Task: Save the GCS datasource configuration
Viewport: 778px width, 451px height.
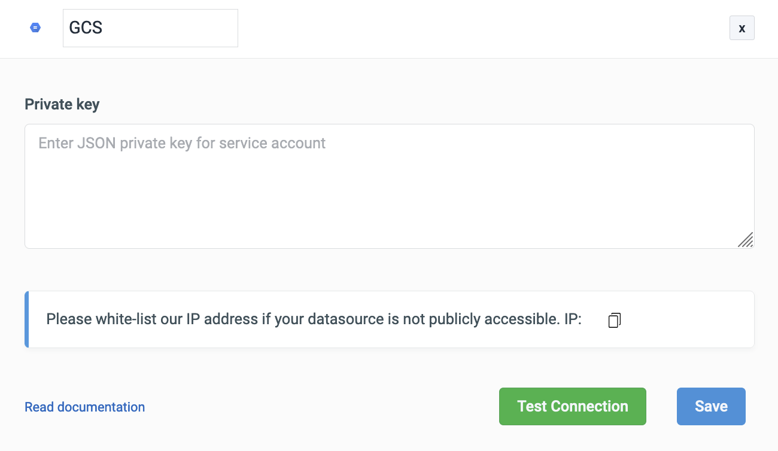Action: pos(711,407)
